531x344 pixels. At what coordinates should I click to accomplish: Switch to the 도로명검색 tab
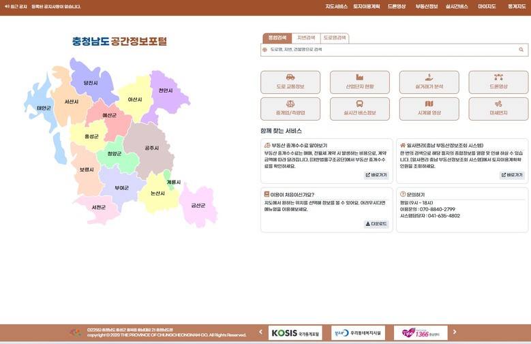pyautogui.click(x=335, y=38)
